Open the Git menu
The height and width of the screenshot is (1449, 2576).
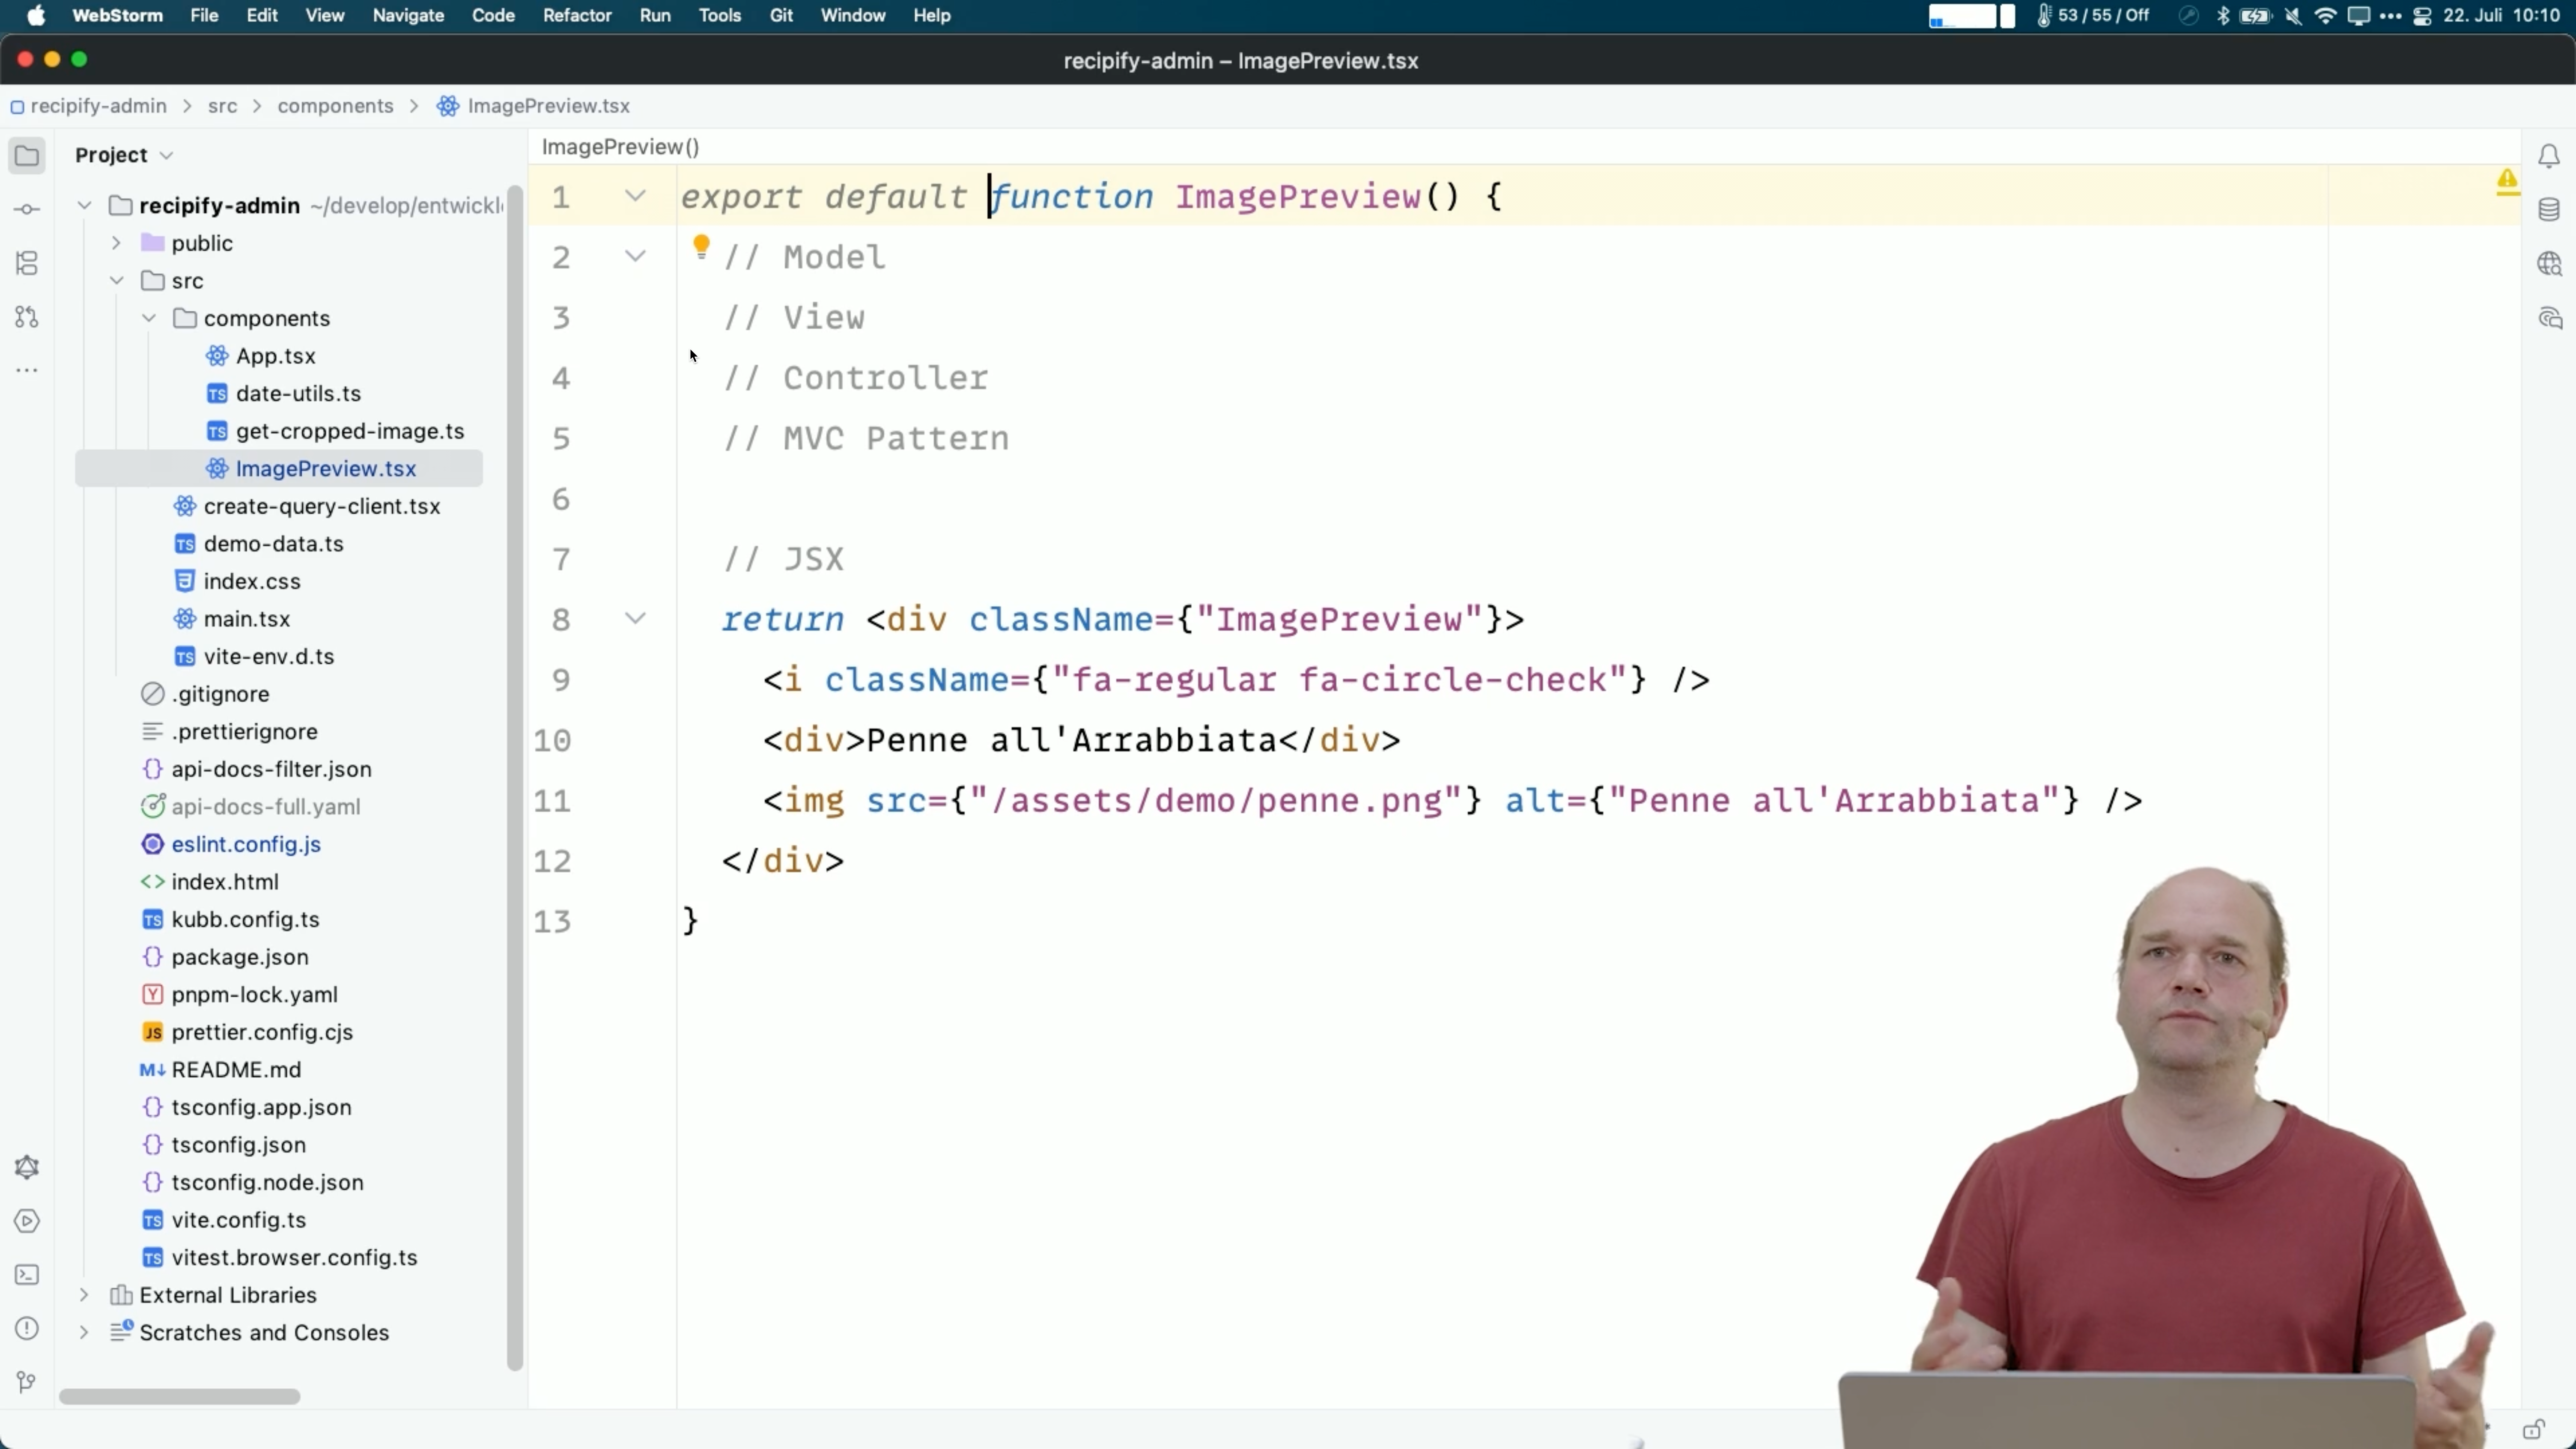tap(781, 16)
